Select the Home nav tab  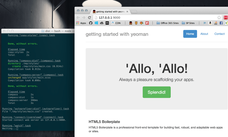point(190,34)
